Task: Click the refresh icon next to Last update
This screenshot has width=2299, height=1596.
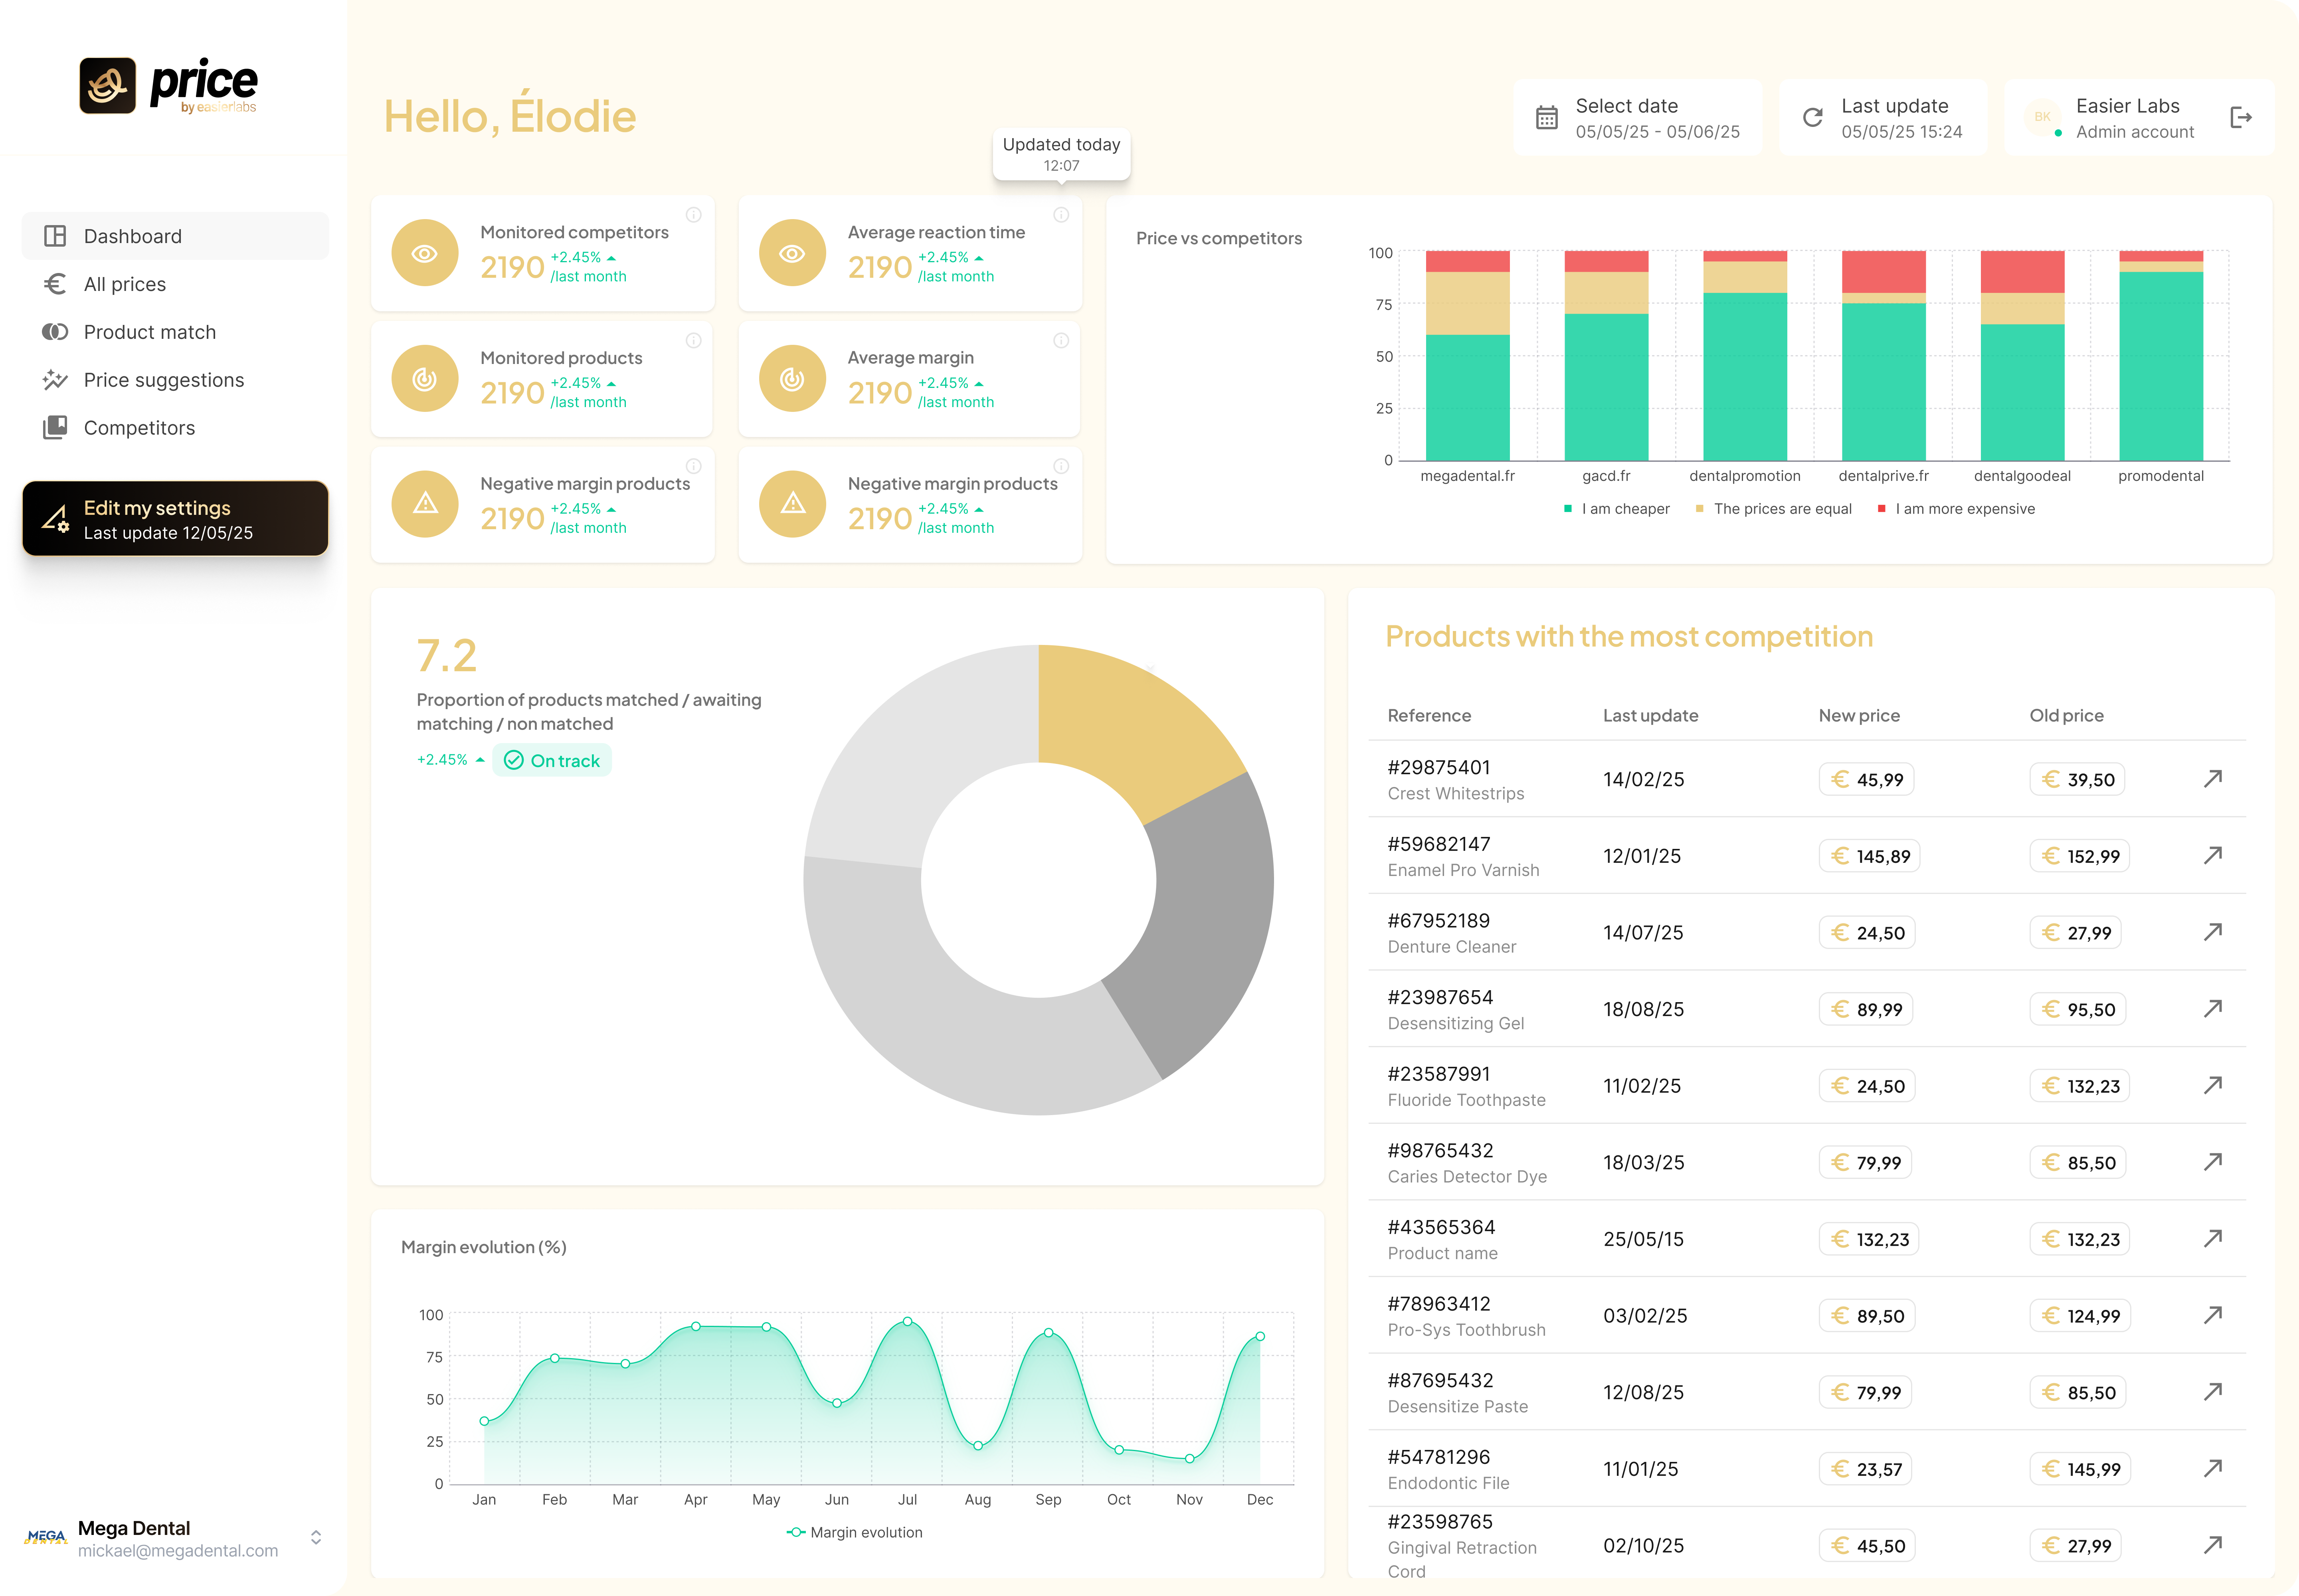Action: pos(1812,118)
